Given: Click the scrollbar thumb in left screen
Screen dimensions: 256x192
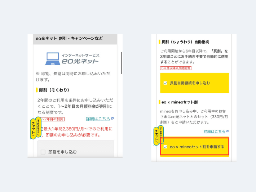Looking at the screenshot, I should [122, 63].
